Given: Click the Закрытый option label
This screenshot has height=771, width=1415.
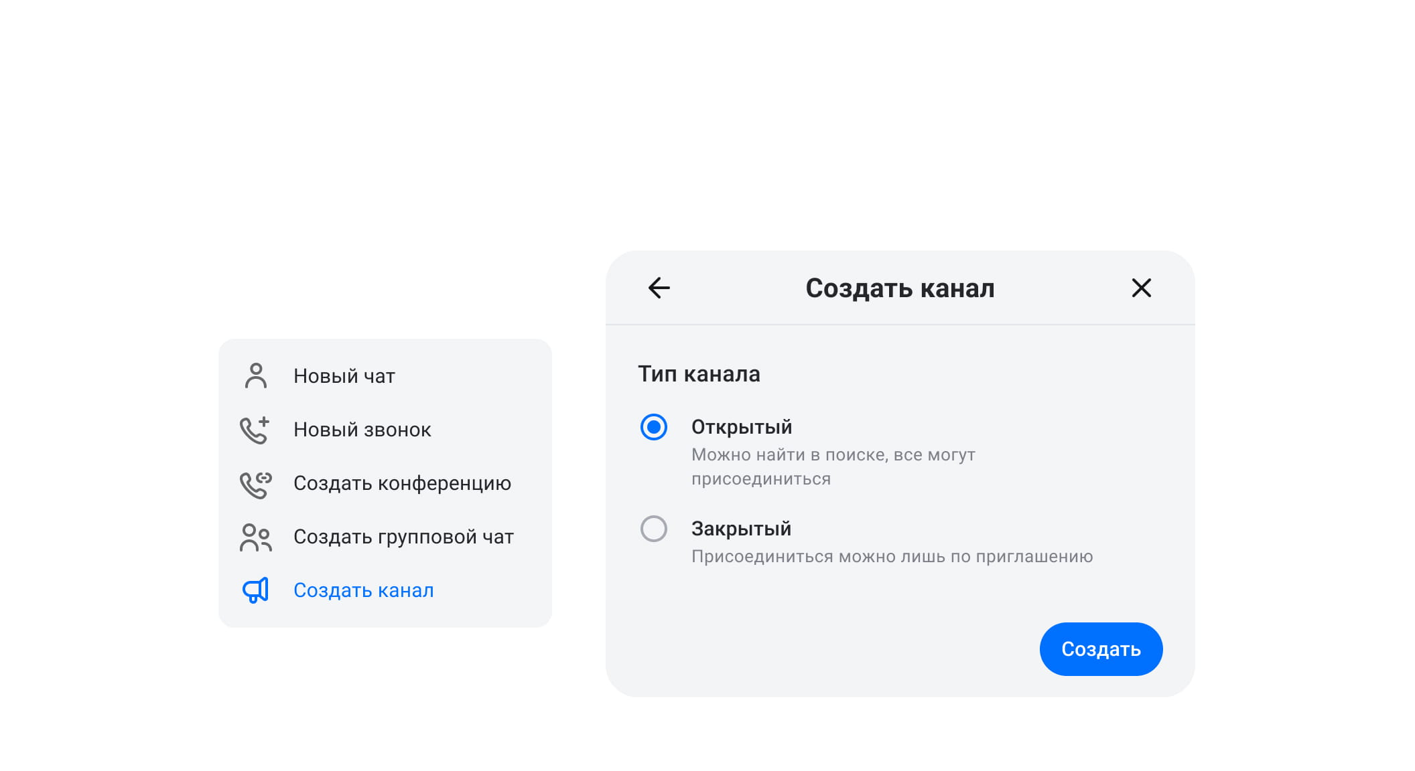Looking at the screenshot, I should click(x=741, y=529).
